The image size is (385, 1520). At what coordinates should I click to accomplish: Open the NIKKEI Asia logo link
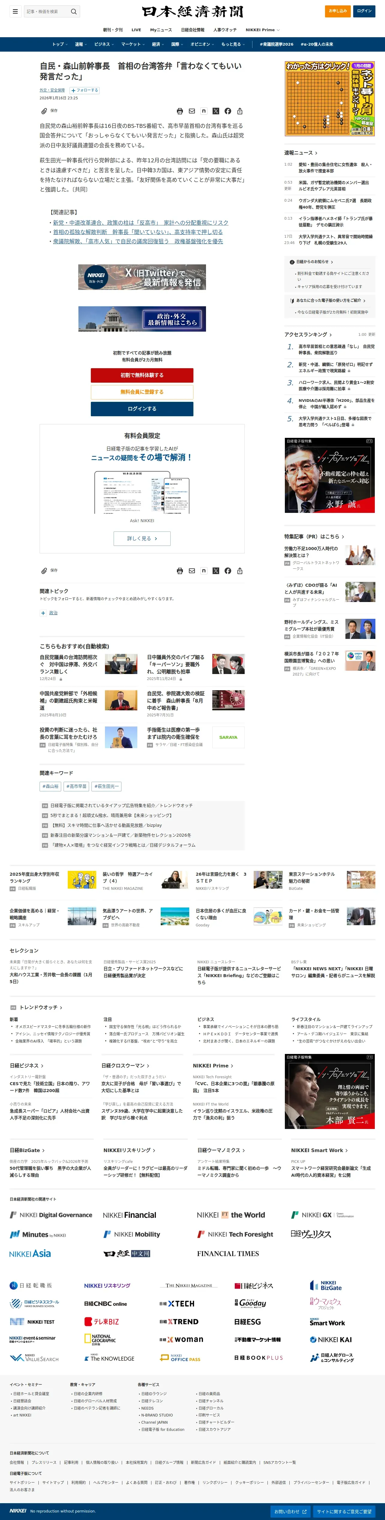coord(30,1253)
